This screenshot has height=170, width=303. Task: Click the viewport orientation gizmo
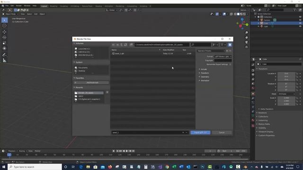pyautogui.click(x=242, y=24)
